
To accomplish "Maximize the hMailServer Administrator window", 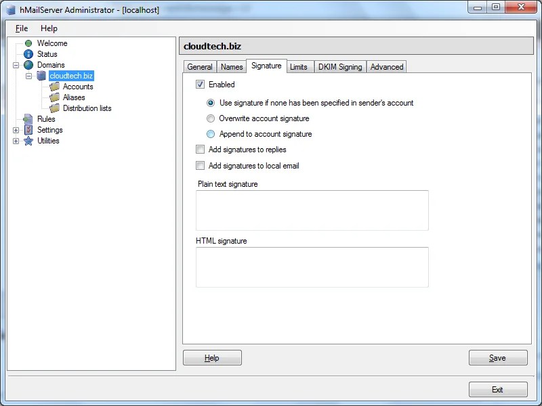I will (x=496, y=7).
